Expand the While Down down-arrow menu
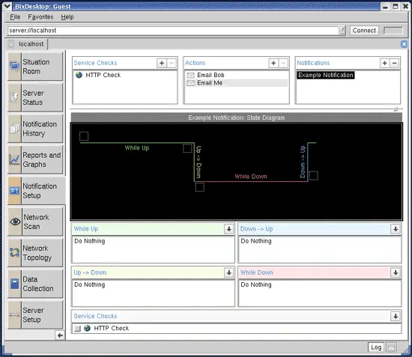The image size is (412, 357). [396, 272]
